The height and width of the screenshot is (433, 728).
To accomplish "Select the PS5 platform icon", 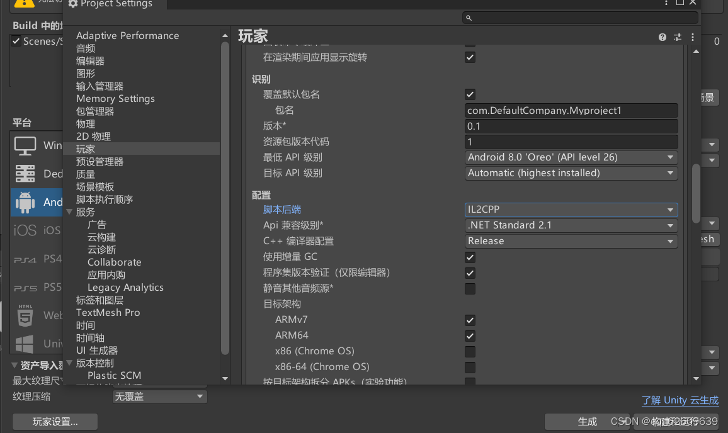I will 25,288.
